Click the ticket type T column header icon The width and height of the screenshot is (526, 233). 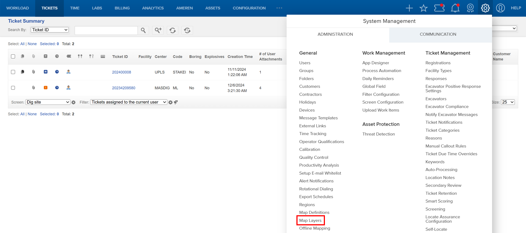(45, 56)
